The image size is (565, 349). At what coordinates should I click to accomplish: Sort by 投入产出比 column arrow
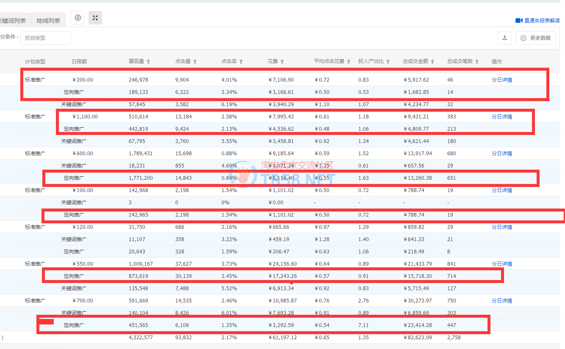[388, 62]
